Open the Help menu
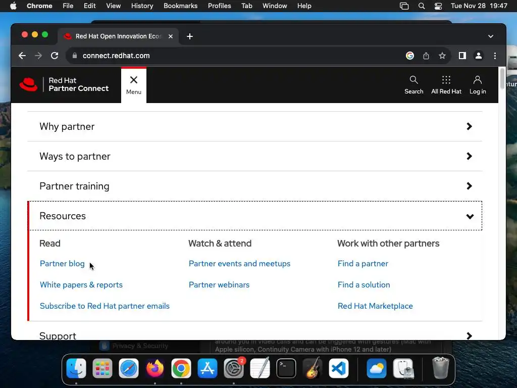Image resolution: width=517 pixels, height=388 pixels. (x=304, y=6)
